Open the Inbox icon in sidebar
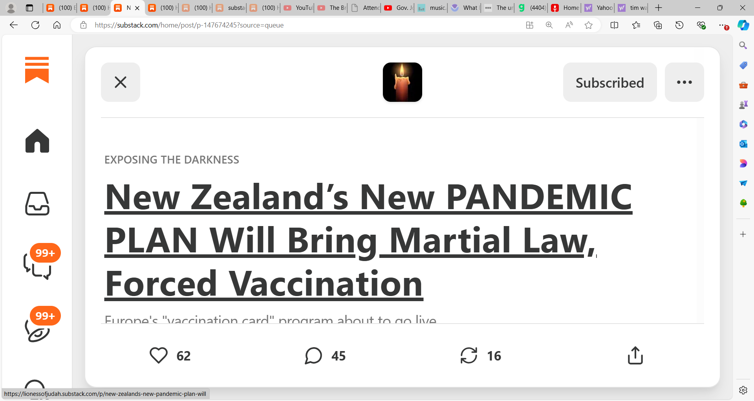This screenshot has height=401, width=754. (x=37, y=204)
